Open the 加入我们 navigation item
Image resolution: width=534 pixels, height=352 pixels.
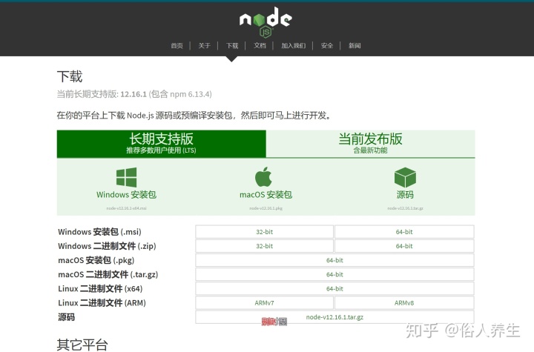click(x=293, y=46)
